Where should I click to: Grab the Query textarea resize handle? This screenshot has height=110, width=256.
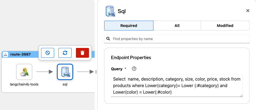(x=241, y=96)
